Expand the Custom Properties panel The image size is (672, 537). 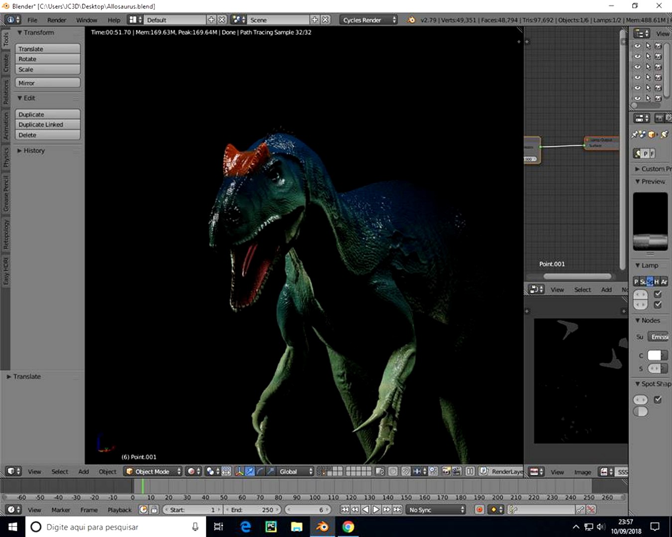click(653, 169)
